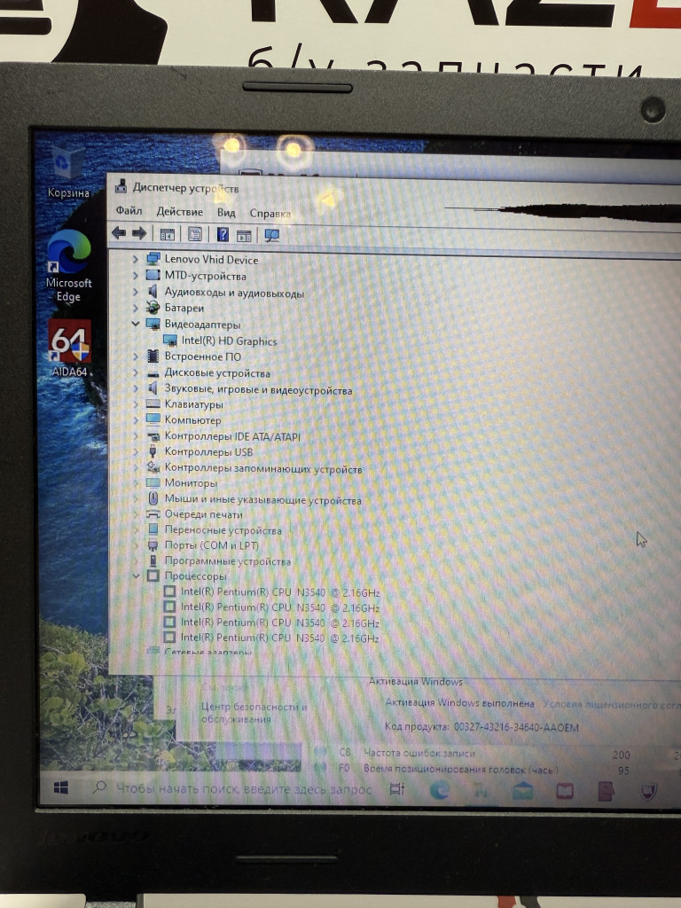Open AIDA64 desktop shortcut

69,348
